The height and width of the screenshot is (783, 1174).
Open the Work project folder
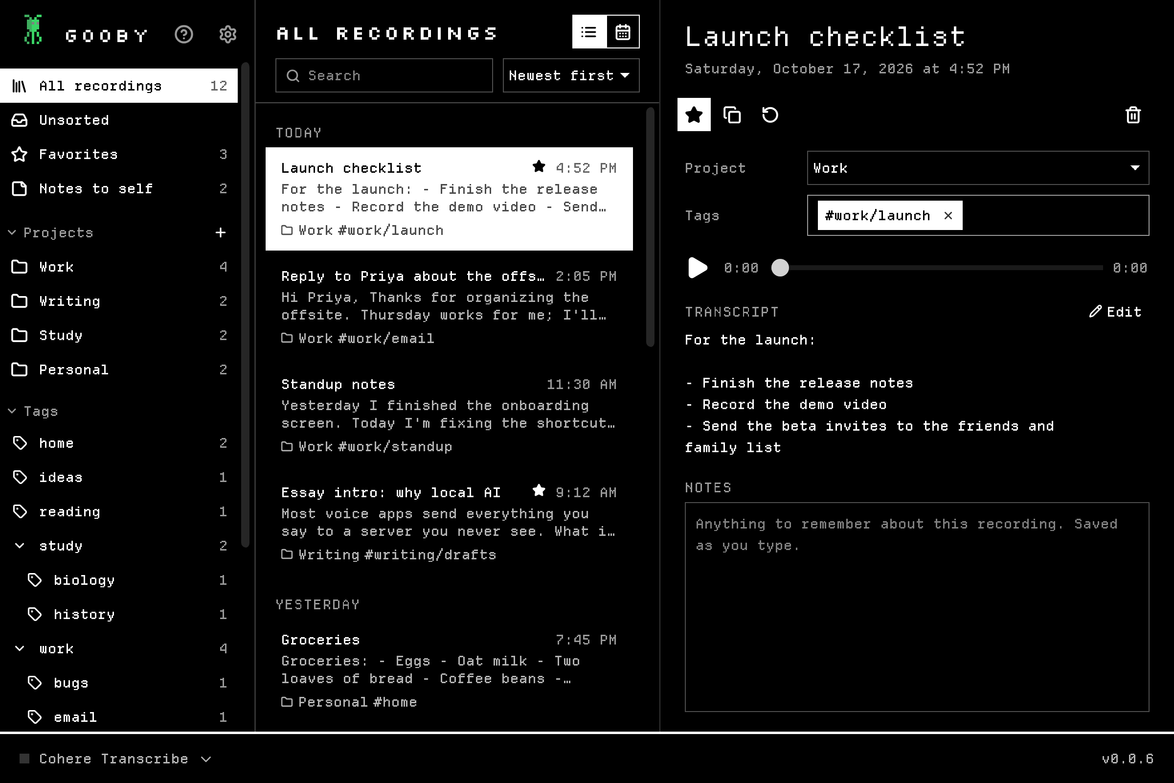[x=119, y=267]
